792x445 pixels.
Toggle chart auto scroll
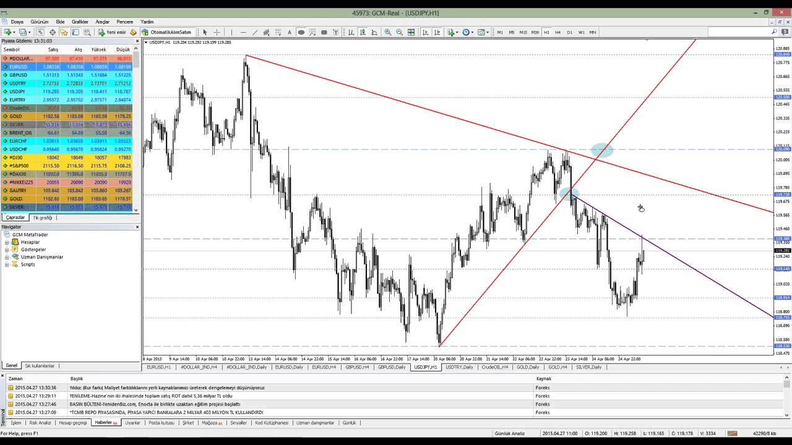(x=425, y=32)
